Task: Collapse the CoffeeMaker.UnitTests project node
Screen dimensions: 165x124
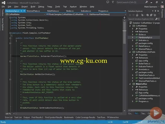Action: click(x=130, y=52)
